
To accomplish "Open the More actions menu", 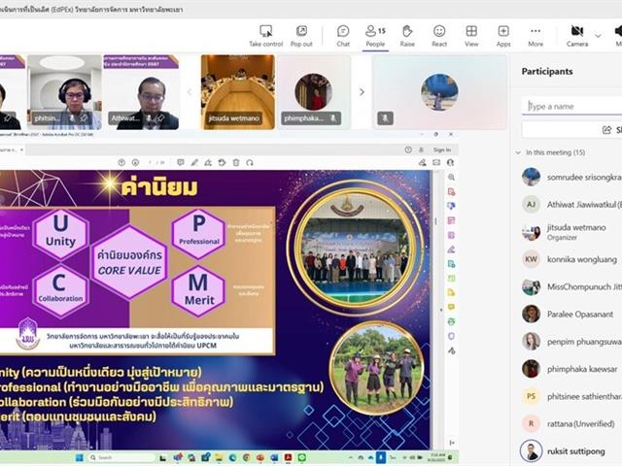I will pyautogui.click(x=536, y=35).
